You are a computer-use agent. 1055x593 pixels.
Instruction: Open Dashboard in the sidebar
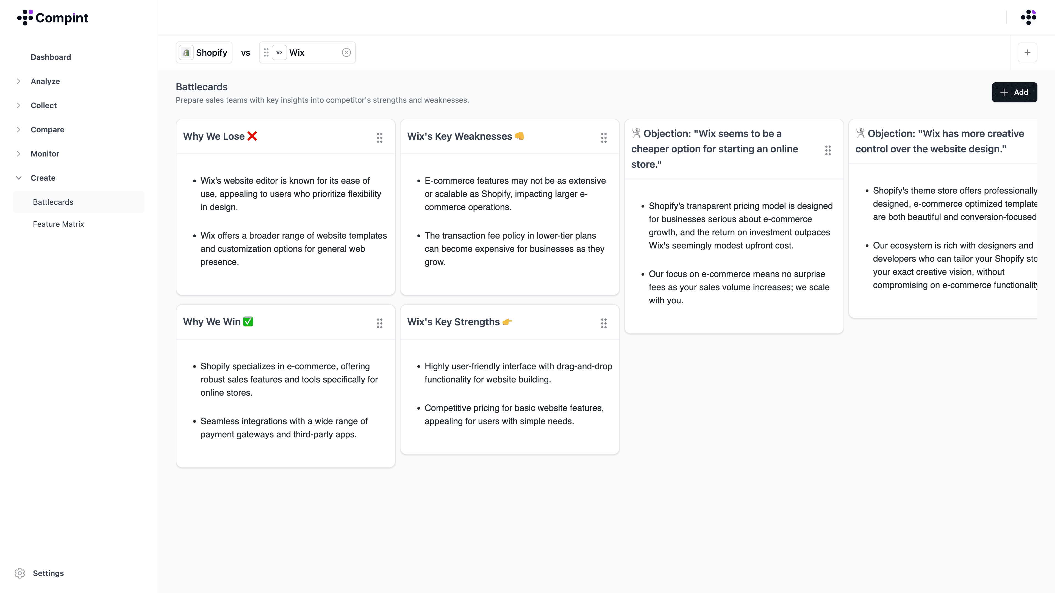pos(51,57)
